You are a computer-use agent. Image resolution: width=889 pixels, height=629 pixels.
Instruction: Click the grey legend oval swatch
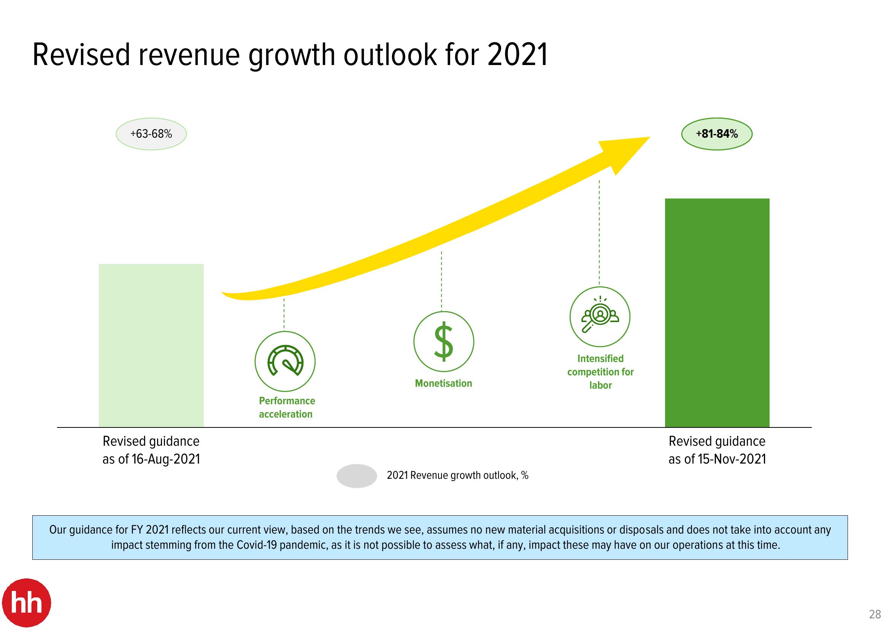pos(357,476)
